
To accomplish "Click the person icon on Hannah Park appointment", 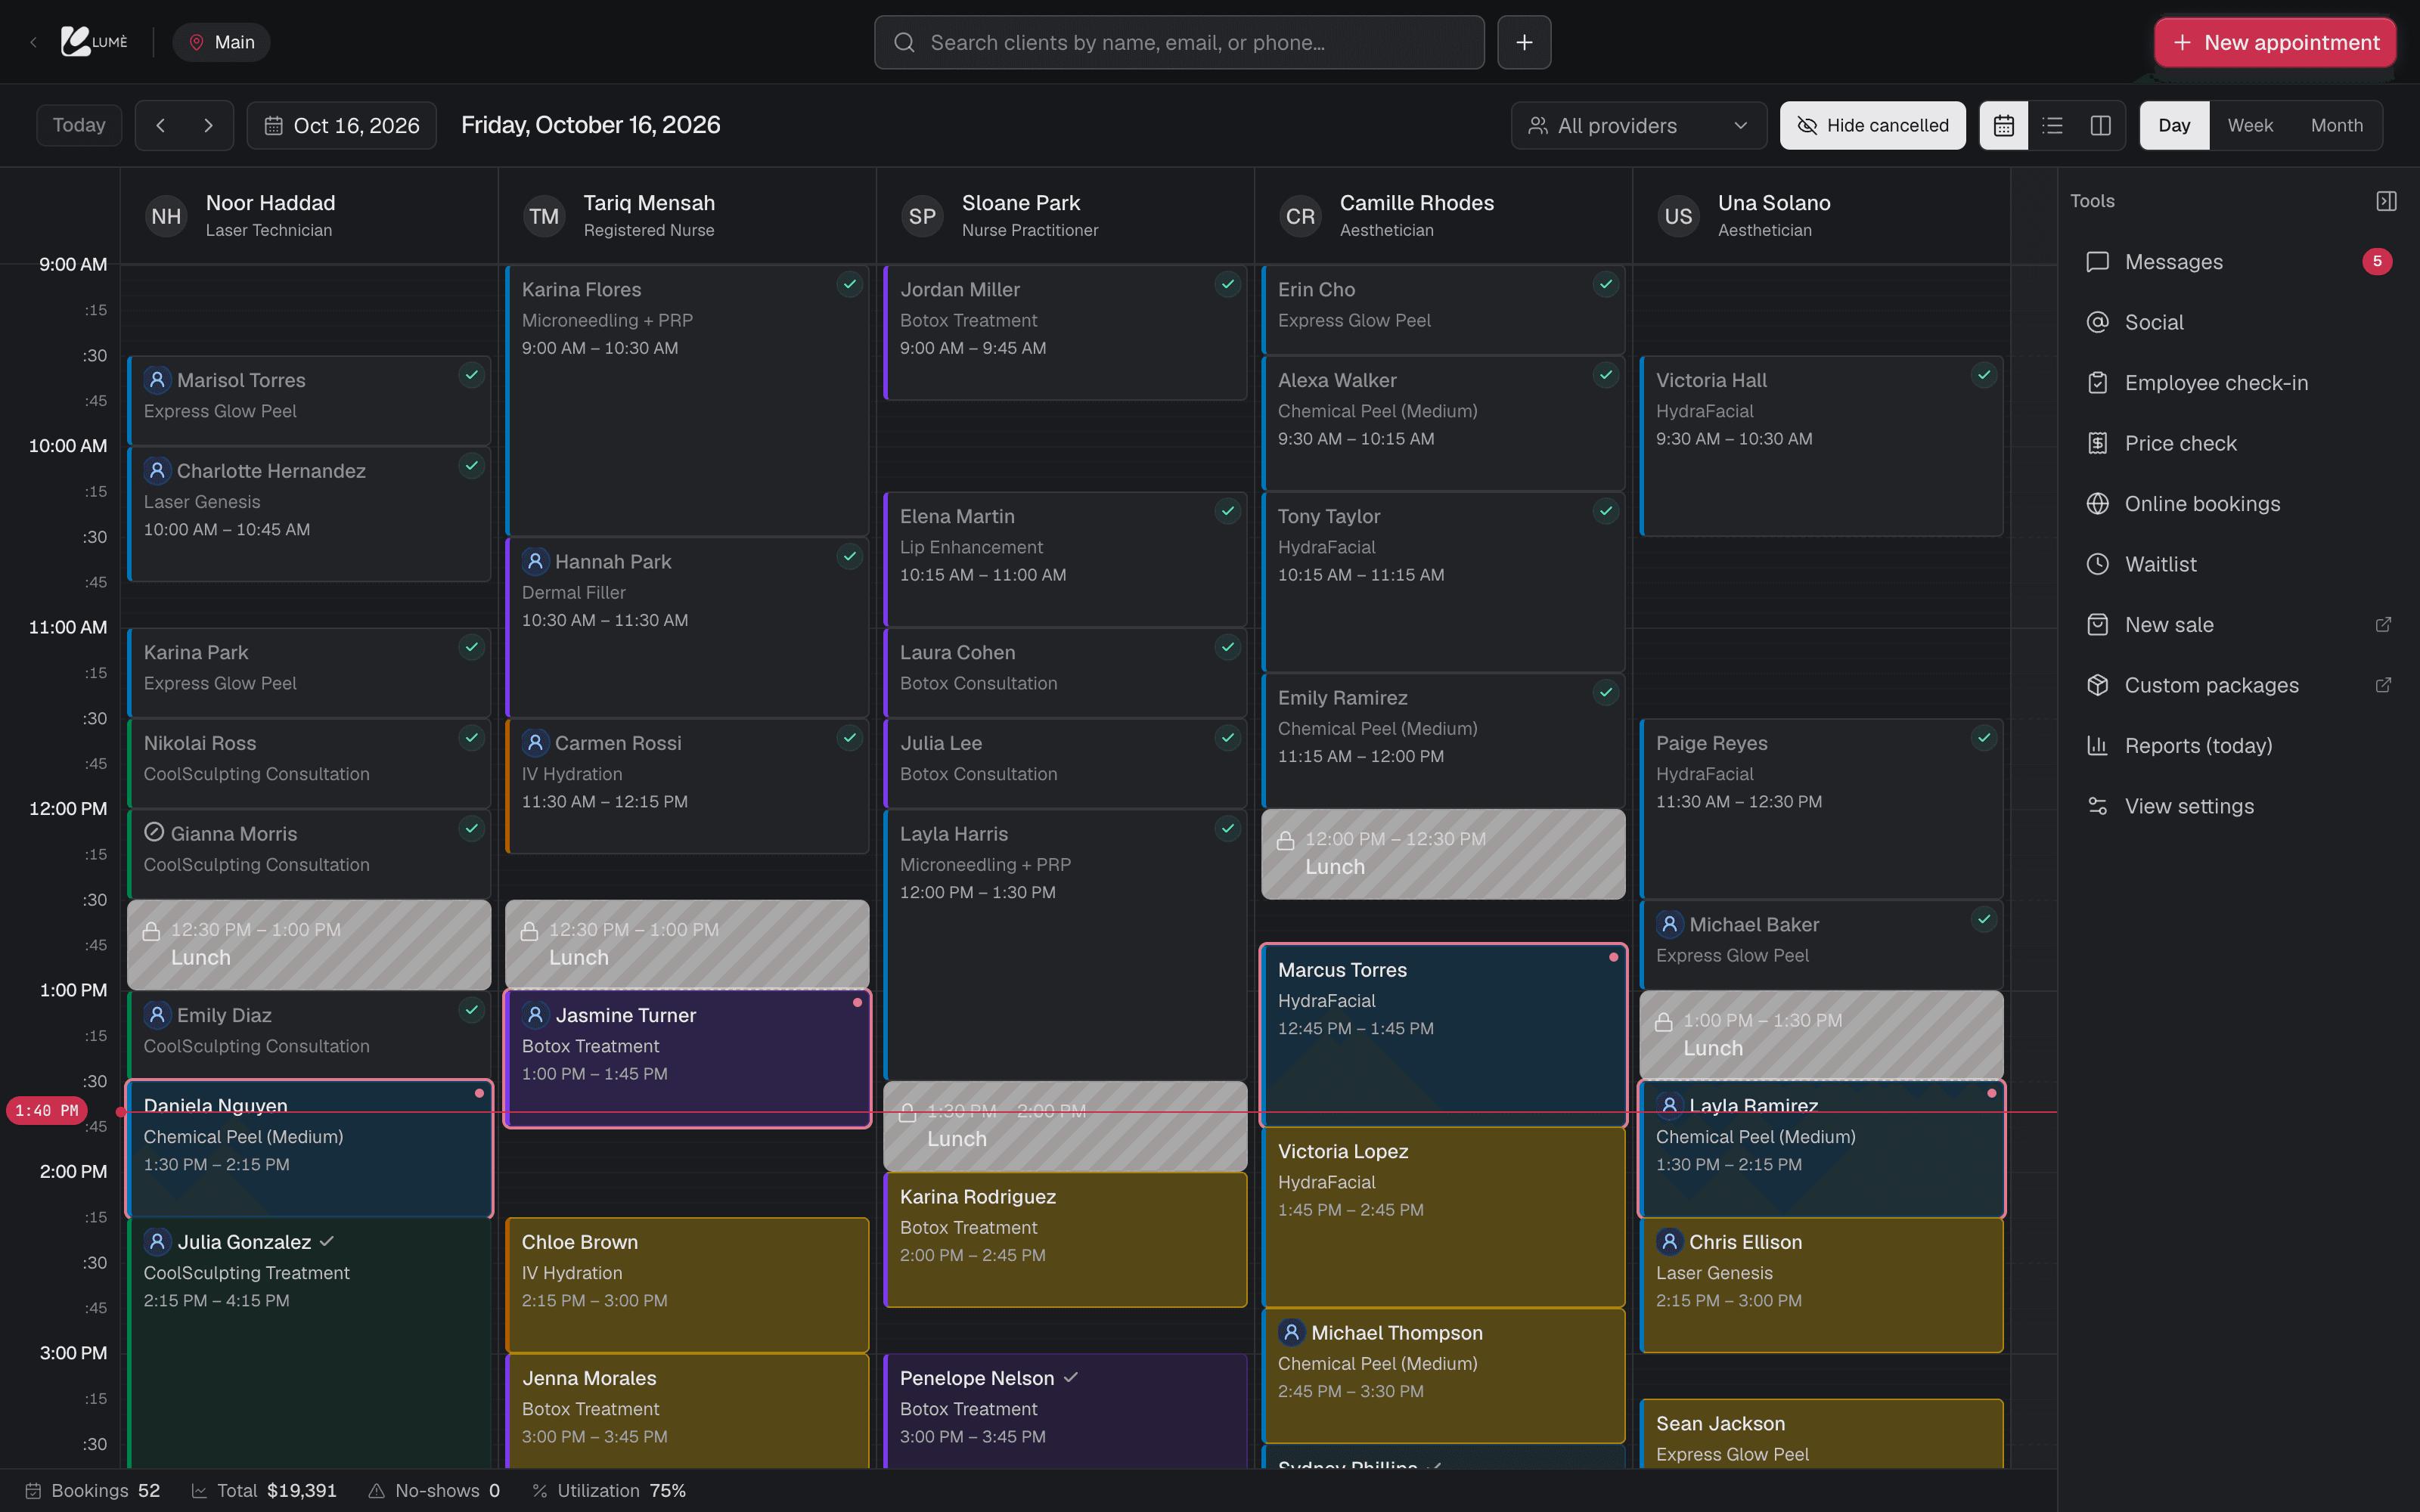I will point(535,561).
